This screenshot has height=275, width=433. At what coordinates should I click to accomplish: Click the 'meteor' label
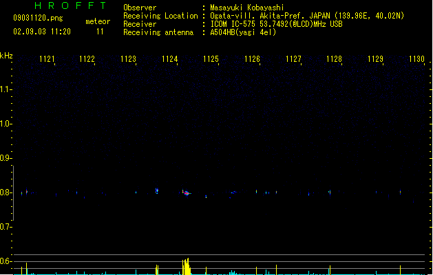[x=98, y=21]
